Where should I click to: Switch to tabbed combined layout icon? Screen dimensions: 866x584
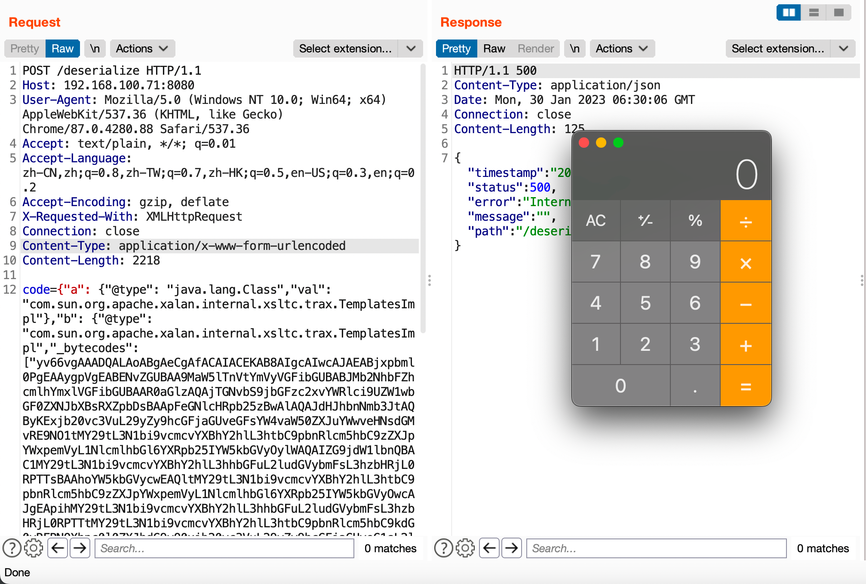pos(838,12)
